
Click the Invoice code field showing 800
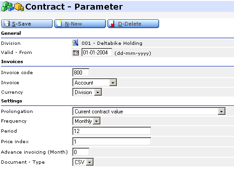81,72
